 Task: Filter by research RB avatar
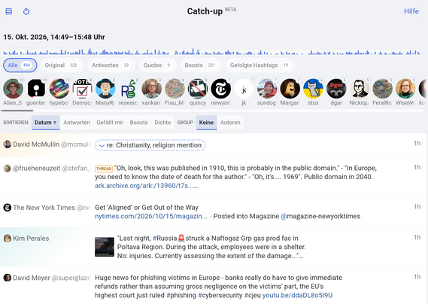pos(129,89)
